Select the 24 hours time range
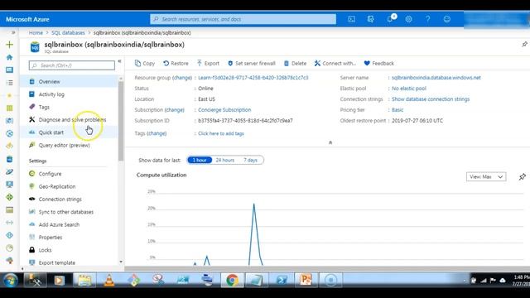This screenshot has width=530, height=298. pos(224,160)
